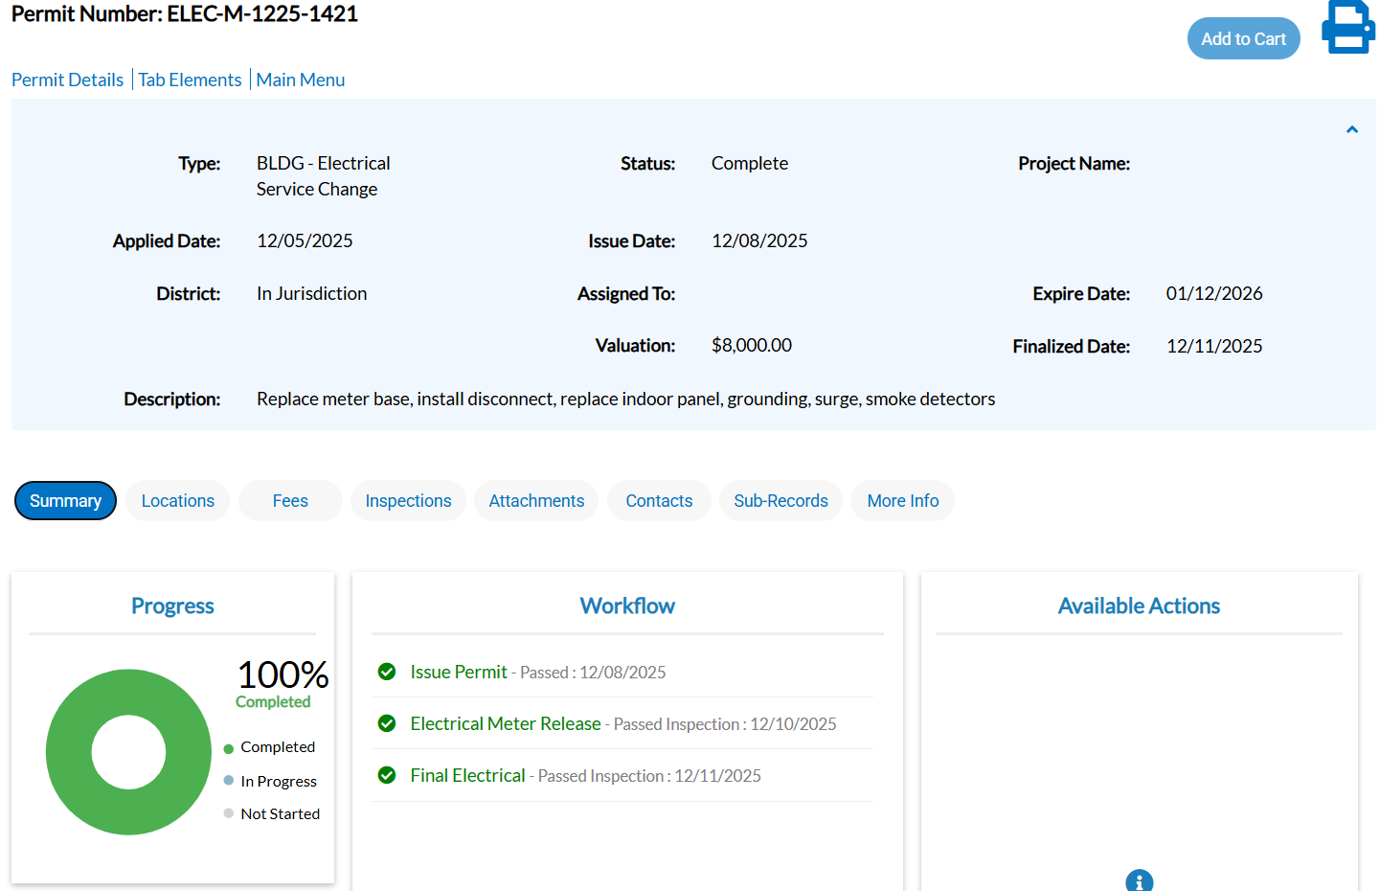Click the Workflow panel heading
Image resolution: width=1380 pixels, height=891 pixels.
pyautogui.click(x=627, y=605)
